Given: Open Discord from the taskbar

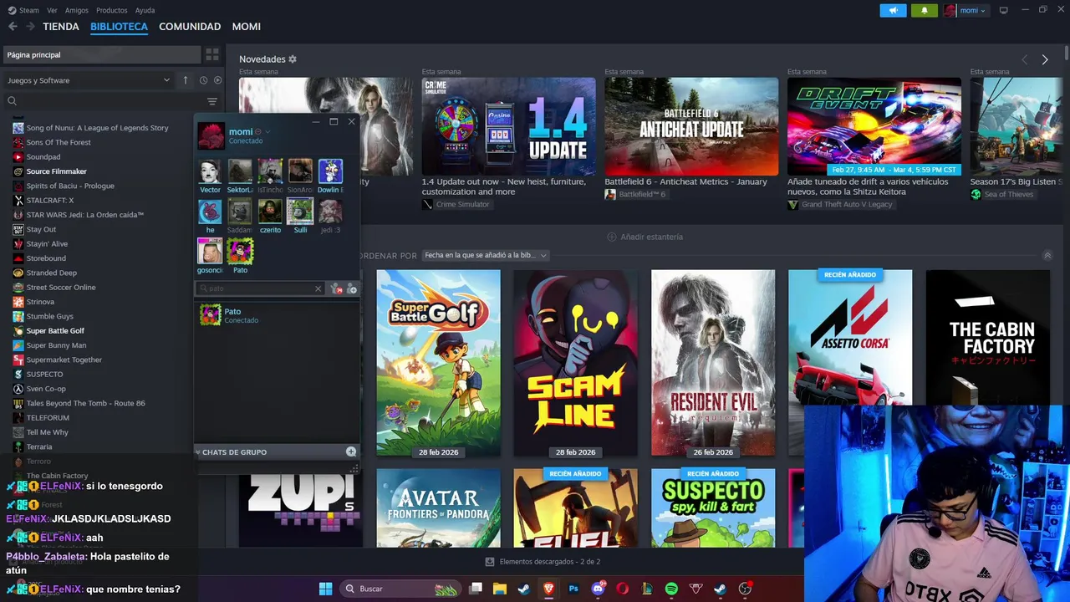Looking at the screenshot, I should point(598,589).
